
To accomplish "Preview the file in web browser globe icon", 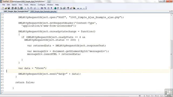I will coord(55,8).
